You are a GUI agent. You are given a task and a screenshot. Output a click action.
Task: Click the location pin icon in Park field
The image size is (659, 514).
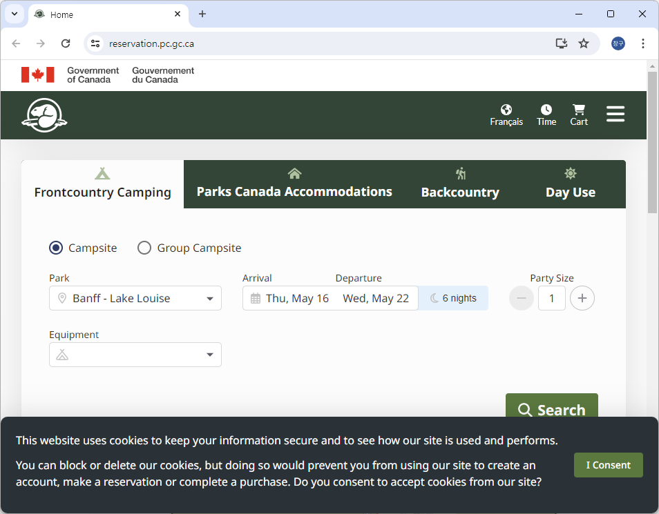(61, 298)
